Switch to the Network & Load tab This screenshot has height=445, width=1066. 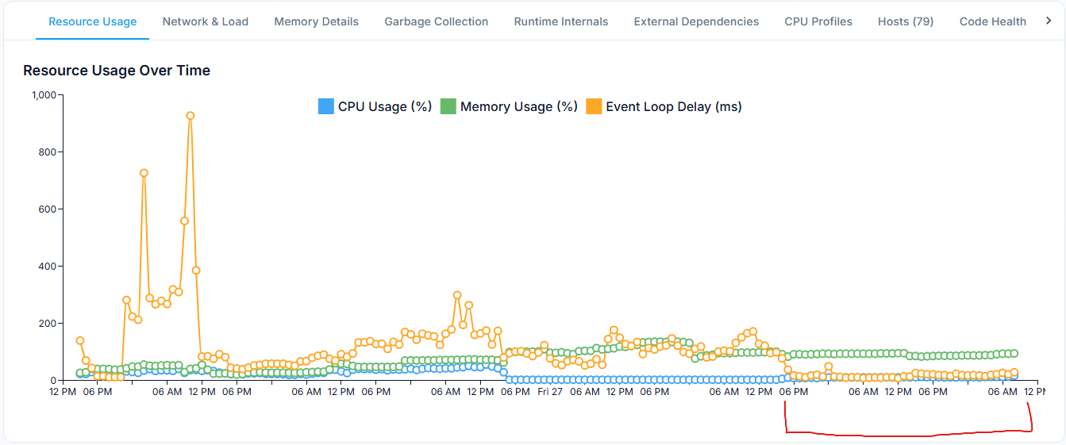(x=205, y=21)
